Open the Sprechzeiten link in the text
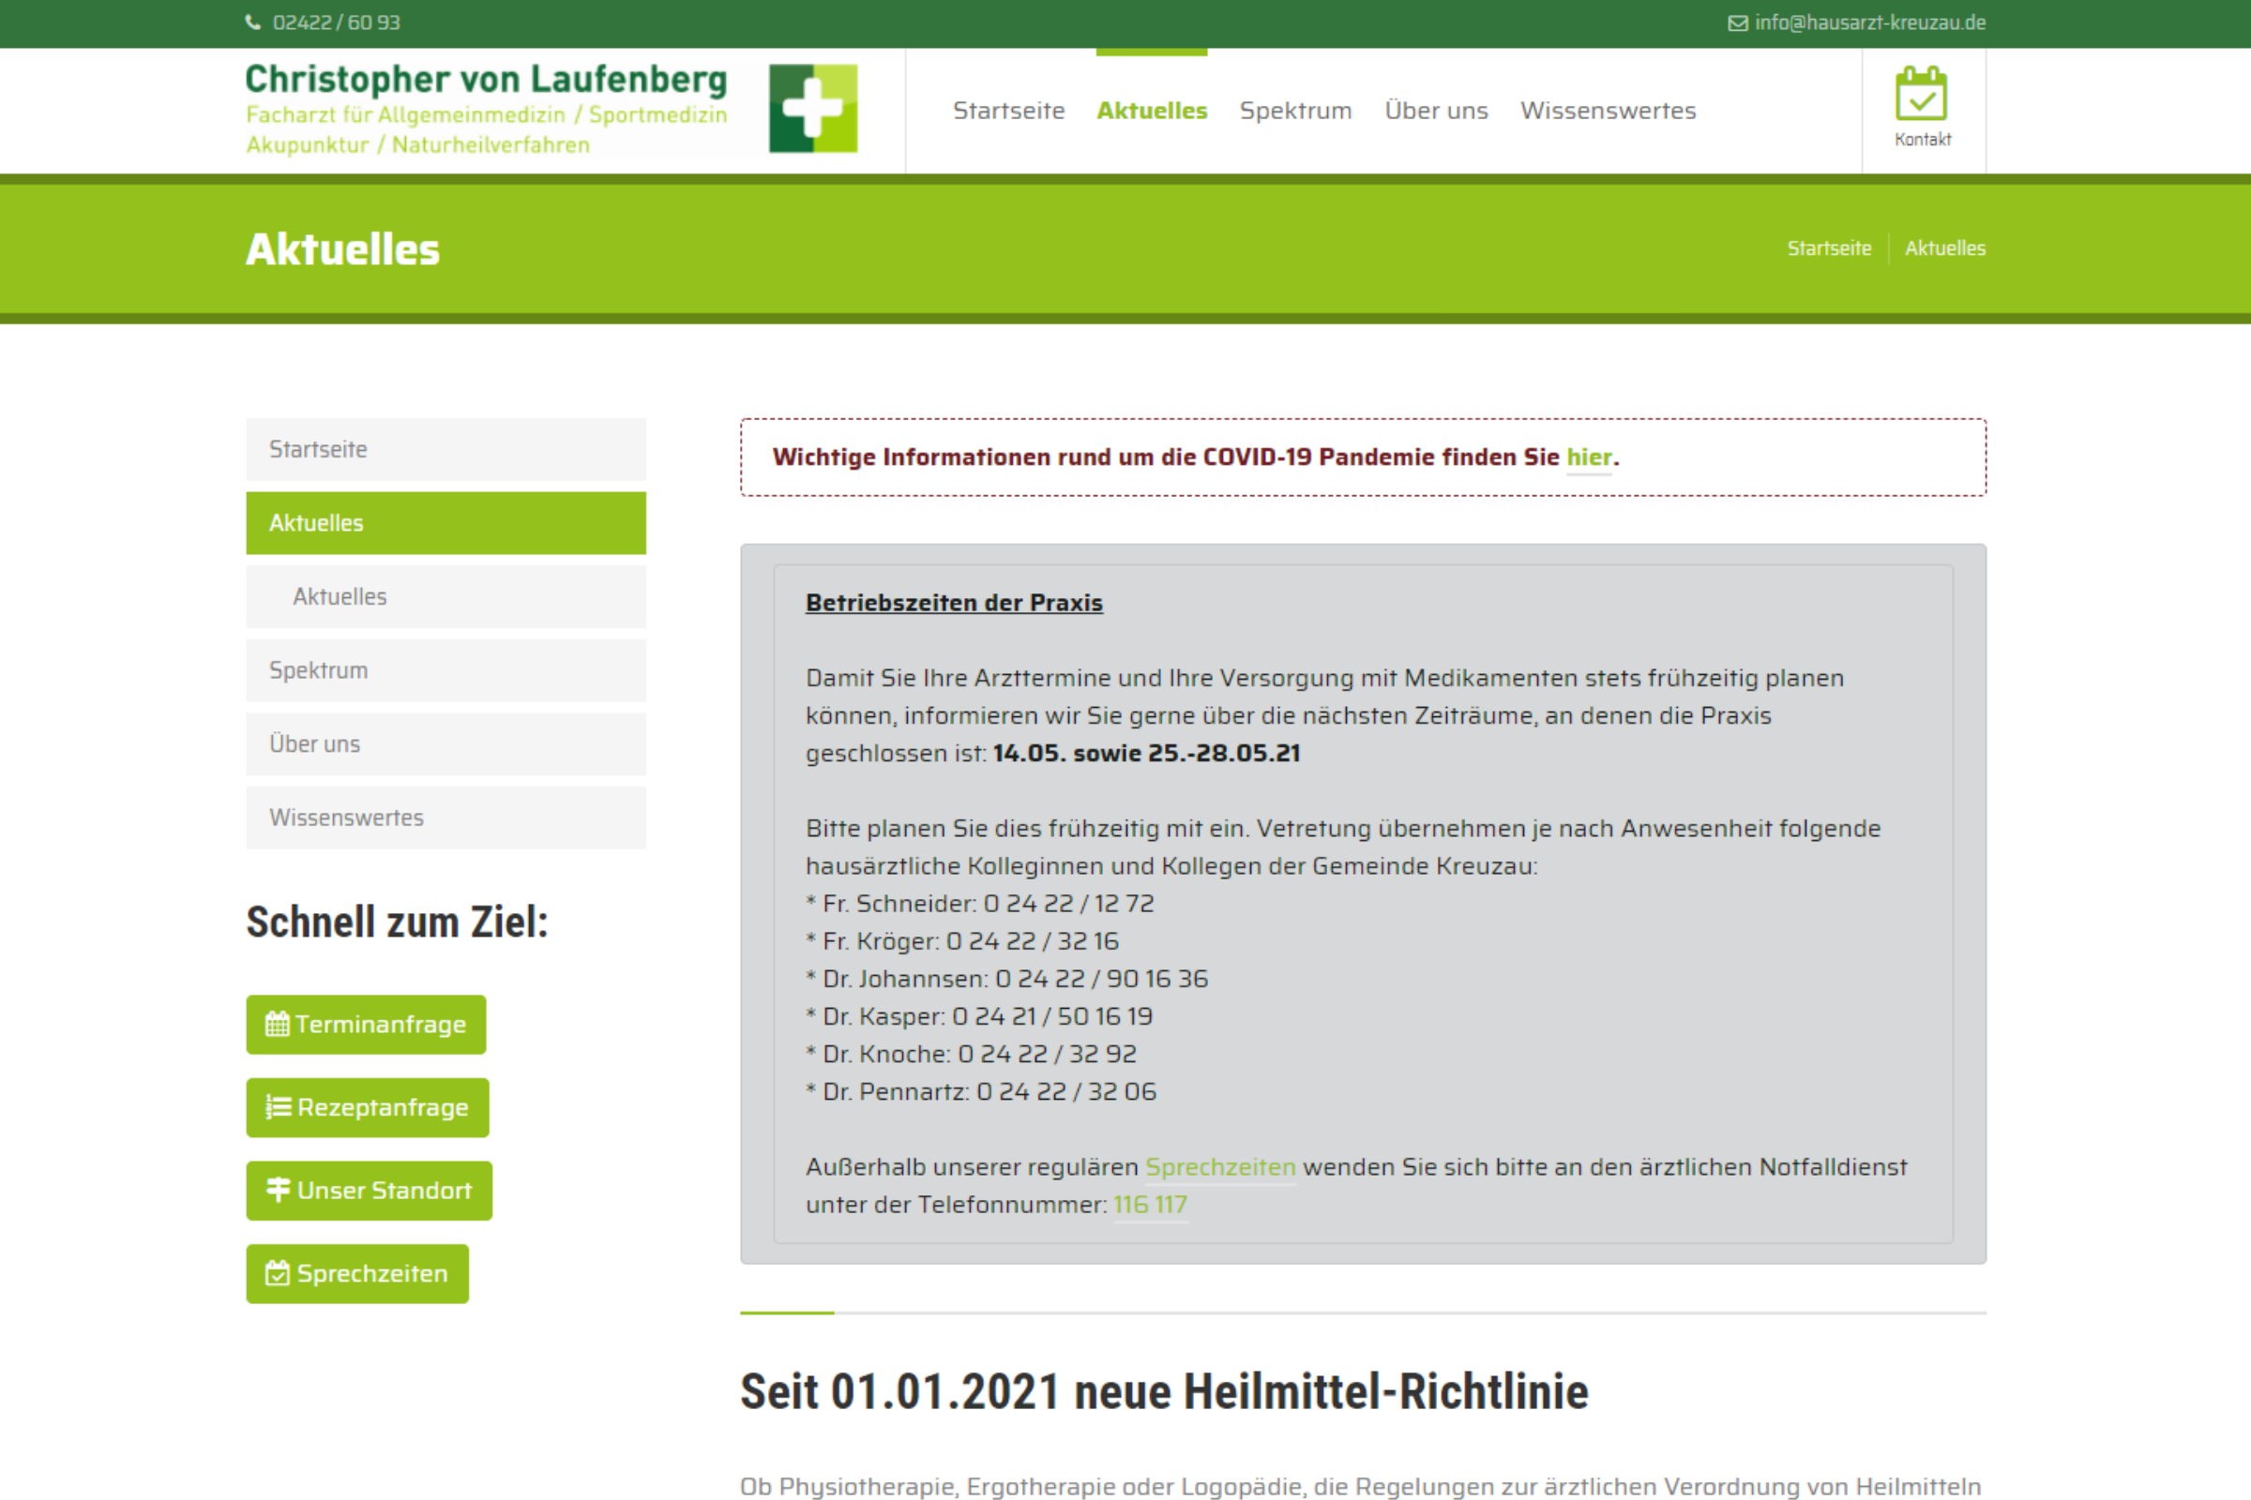 pos(1219,1167)
